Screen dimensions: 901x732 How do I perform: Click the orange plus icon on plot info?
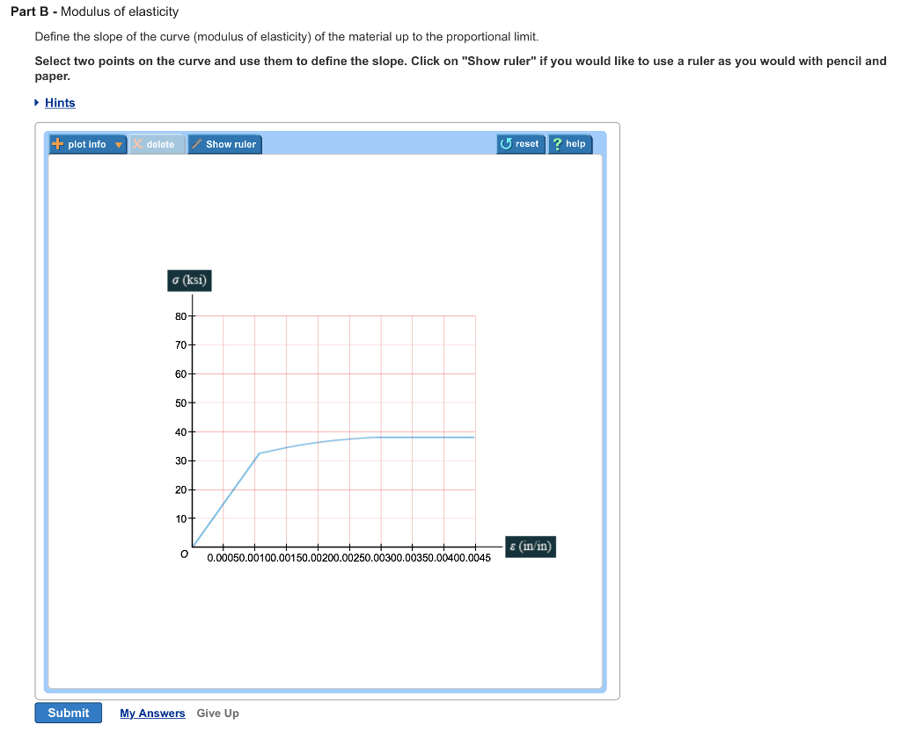[x=57, y=143]
